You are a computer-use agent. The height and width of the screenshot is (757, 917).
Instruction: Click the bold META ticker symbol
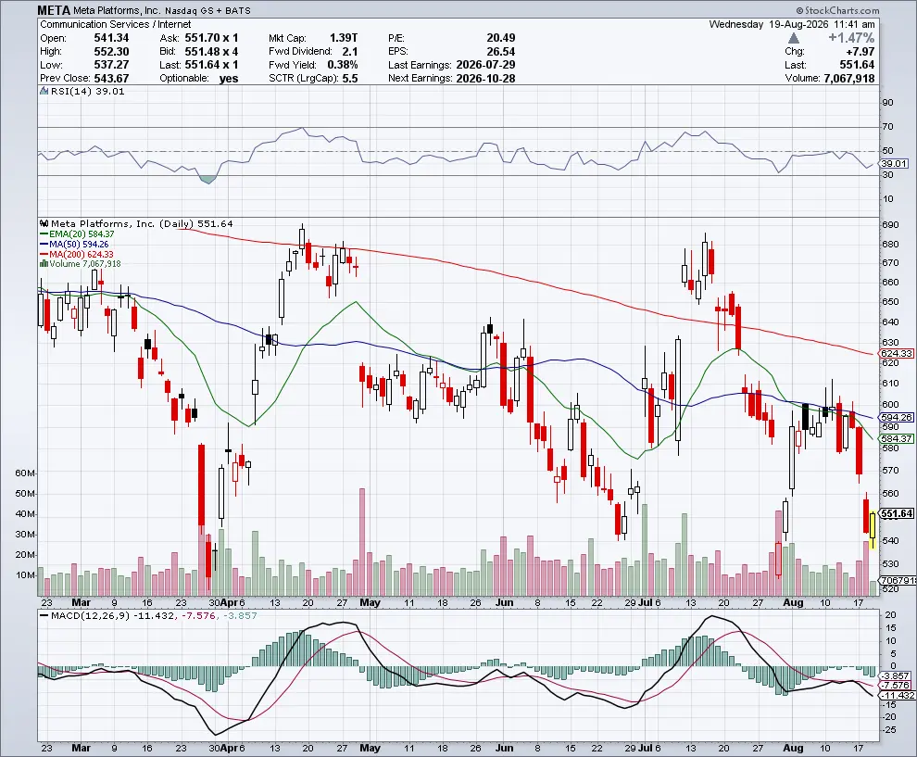54,10
